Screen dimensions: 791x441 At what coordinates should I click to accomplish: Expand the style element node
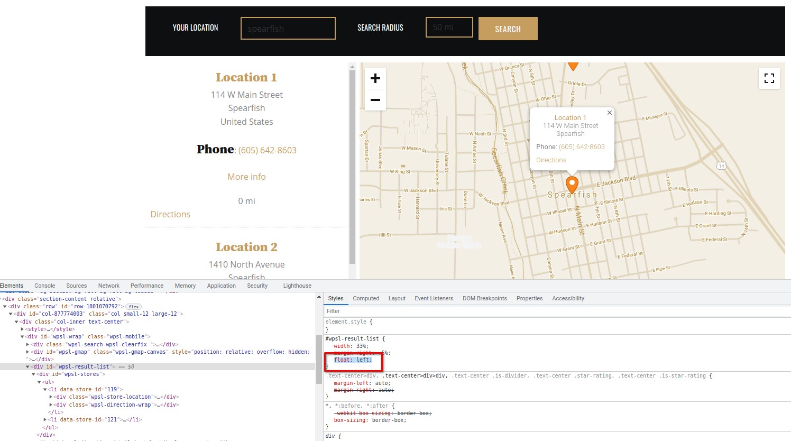coord(22,329)
